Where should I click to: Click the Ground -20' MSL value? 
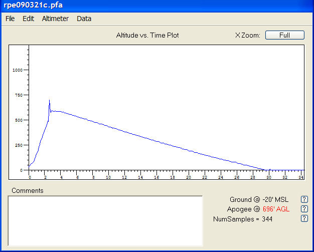pos(275,199)
